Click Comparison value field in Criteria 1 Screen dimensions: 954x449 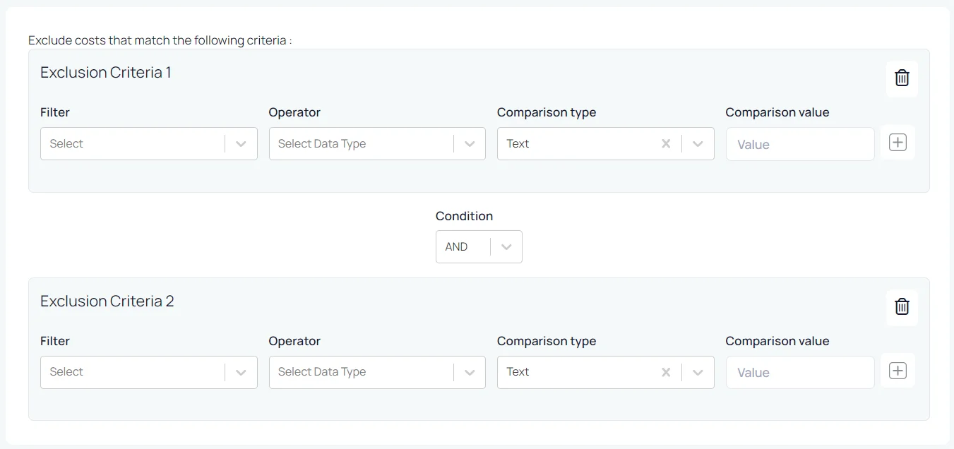(800, 145)
